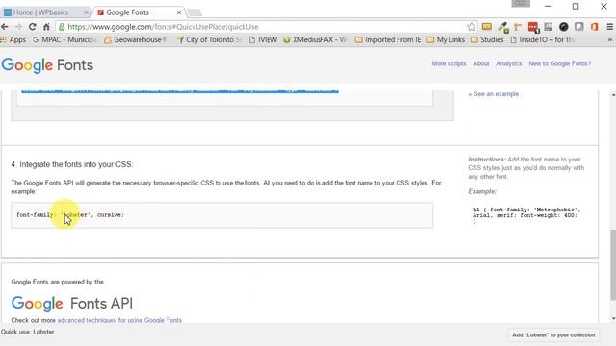Close the Google Fonts tab
Screen dimensions: 616x346
[x=179, y=12]
